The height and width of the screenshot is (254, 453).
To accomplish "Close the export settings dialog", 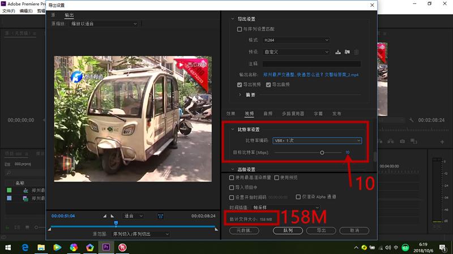I will pos(372,5).
